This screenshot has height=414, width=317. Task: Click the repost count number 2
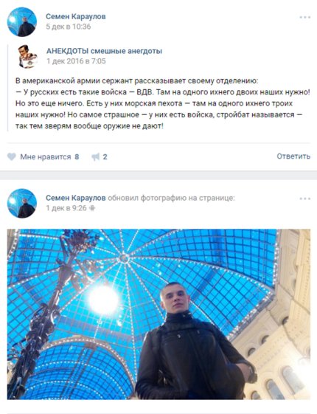click(105, 157)
